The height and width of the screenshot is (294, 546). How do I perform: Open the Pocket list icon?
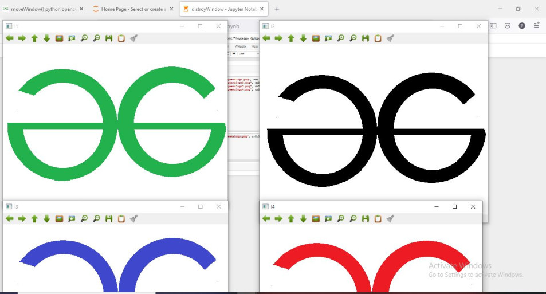tap(508, 26)
